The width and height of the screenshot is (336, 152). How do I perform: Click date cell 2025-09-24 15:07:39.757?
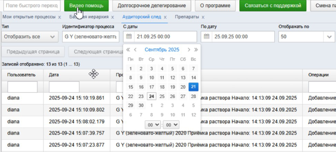pos(77,133)
